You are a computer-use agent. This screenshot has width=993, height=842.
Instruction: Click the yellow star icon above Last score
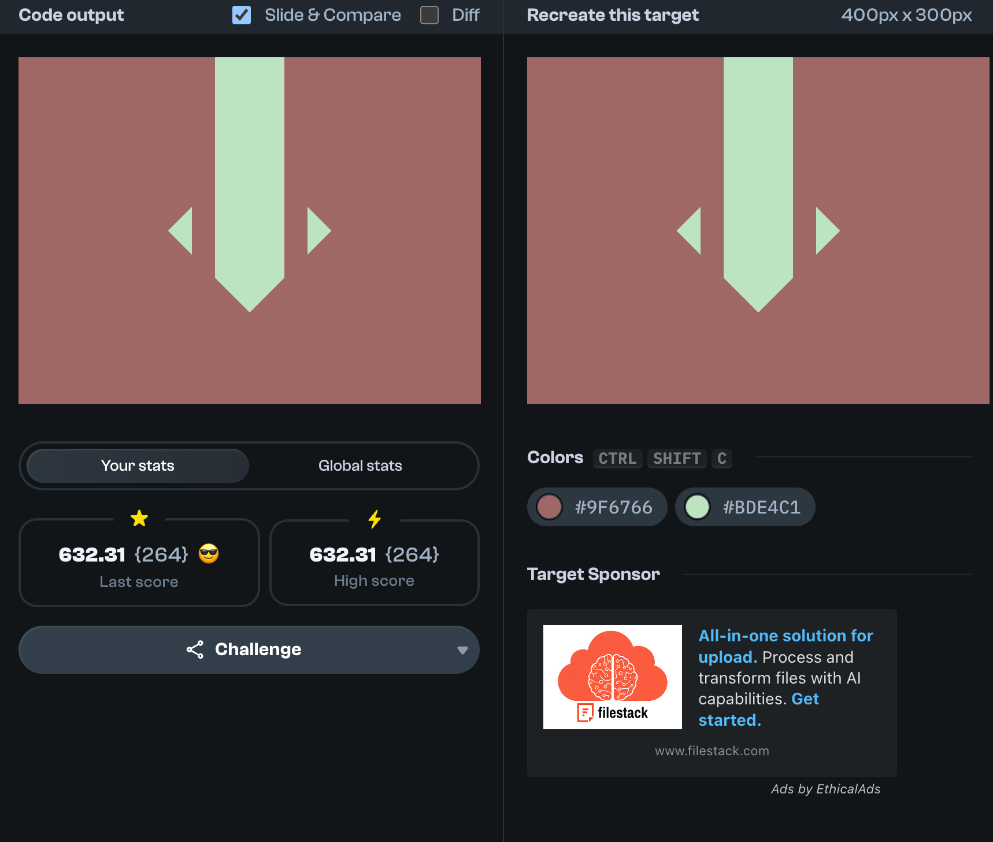139,518
